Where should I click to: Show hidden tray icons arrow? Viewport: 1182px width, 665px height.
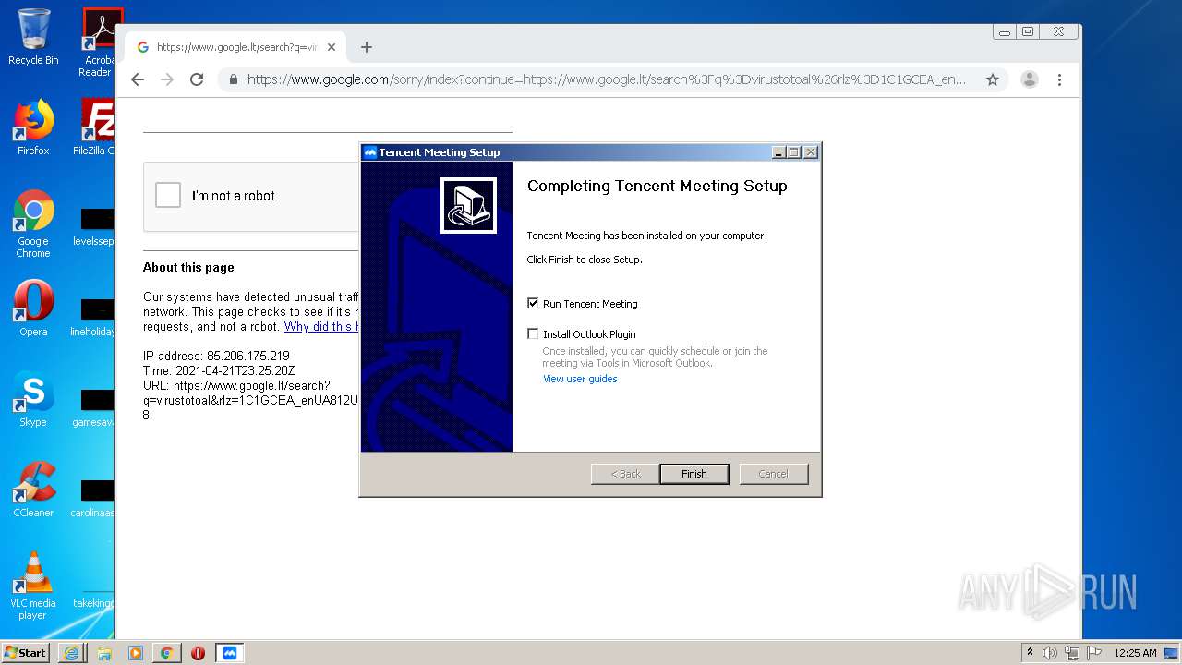(1030, 652)
